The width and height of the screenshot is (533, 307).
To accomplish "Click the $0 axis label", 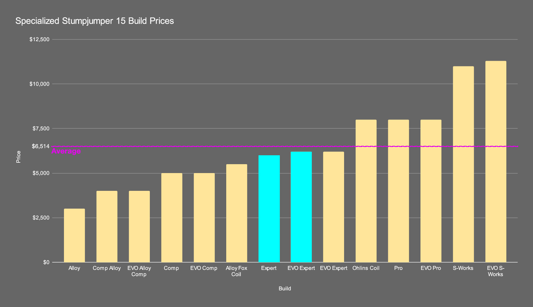I will pyautogui.click(x=46, y=262).
